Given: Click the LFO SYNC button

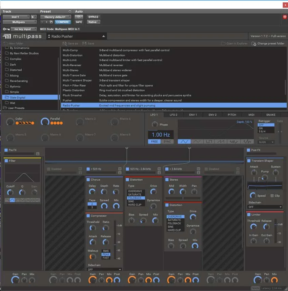Looking at the screenshot, I should 167,141.
